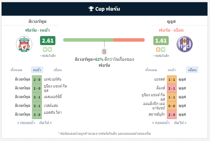Open Liverpool 2-0 Everton match score

pos(37,80)
